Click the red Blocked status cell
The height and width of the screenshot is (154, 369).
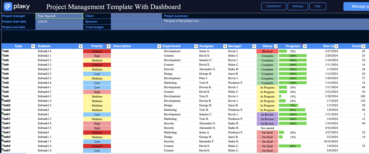click(x=267, y=51)
